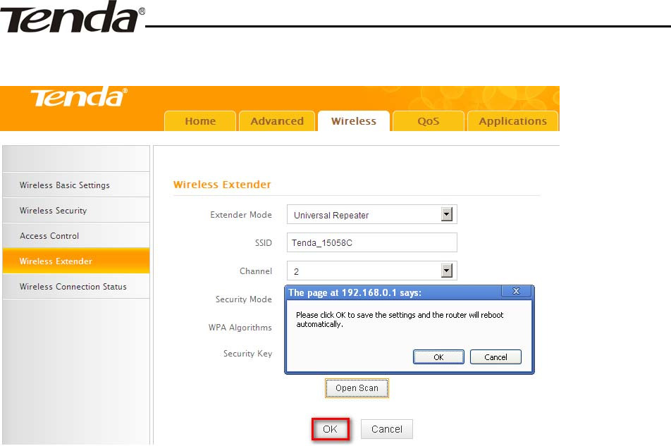
Task: Click the page's Cancel button beside OK
Action: [387, 429]
